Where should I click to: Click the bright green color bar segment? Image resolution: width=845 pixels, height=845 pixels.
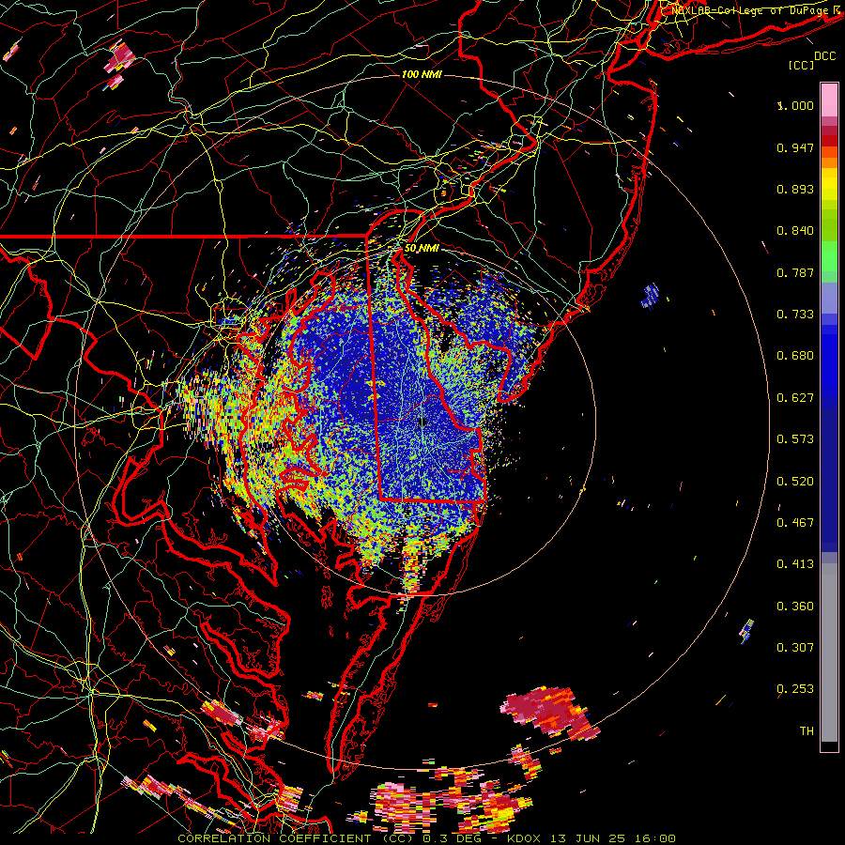pyautogui.click(x=829, y=256)
